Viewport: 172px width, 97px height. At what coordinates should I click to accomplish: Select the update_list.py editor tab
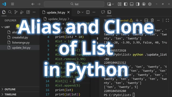tap(56, 12)
